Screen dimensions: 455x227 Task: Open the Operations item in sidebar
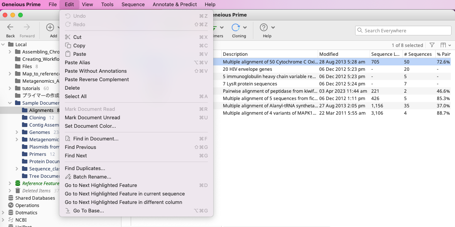point(27,205)
